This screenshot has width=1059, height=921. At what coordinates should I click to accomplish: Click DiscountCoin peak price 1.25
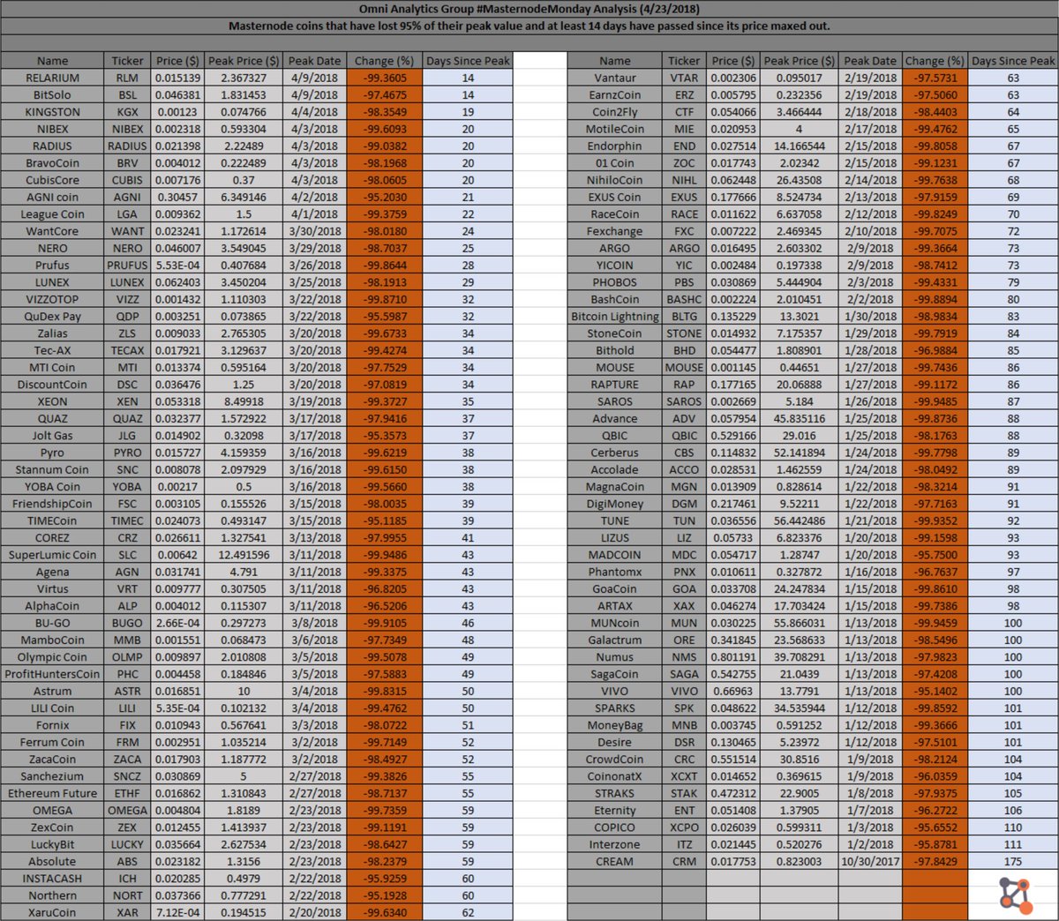[244, 385]
